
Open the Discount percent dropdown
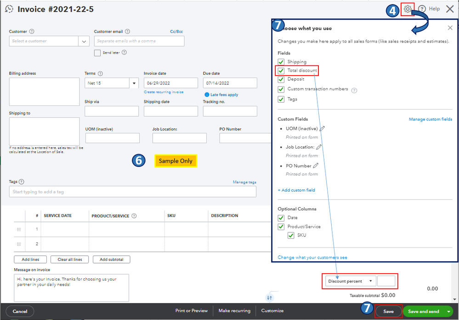(x=351, y=281)
